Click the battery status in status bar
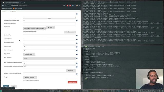The height and width of the screenshot is (92, 164). pos(109,91)
